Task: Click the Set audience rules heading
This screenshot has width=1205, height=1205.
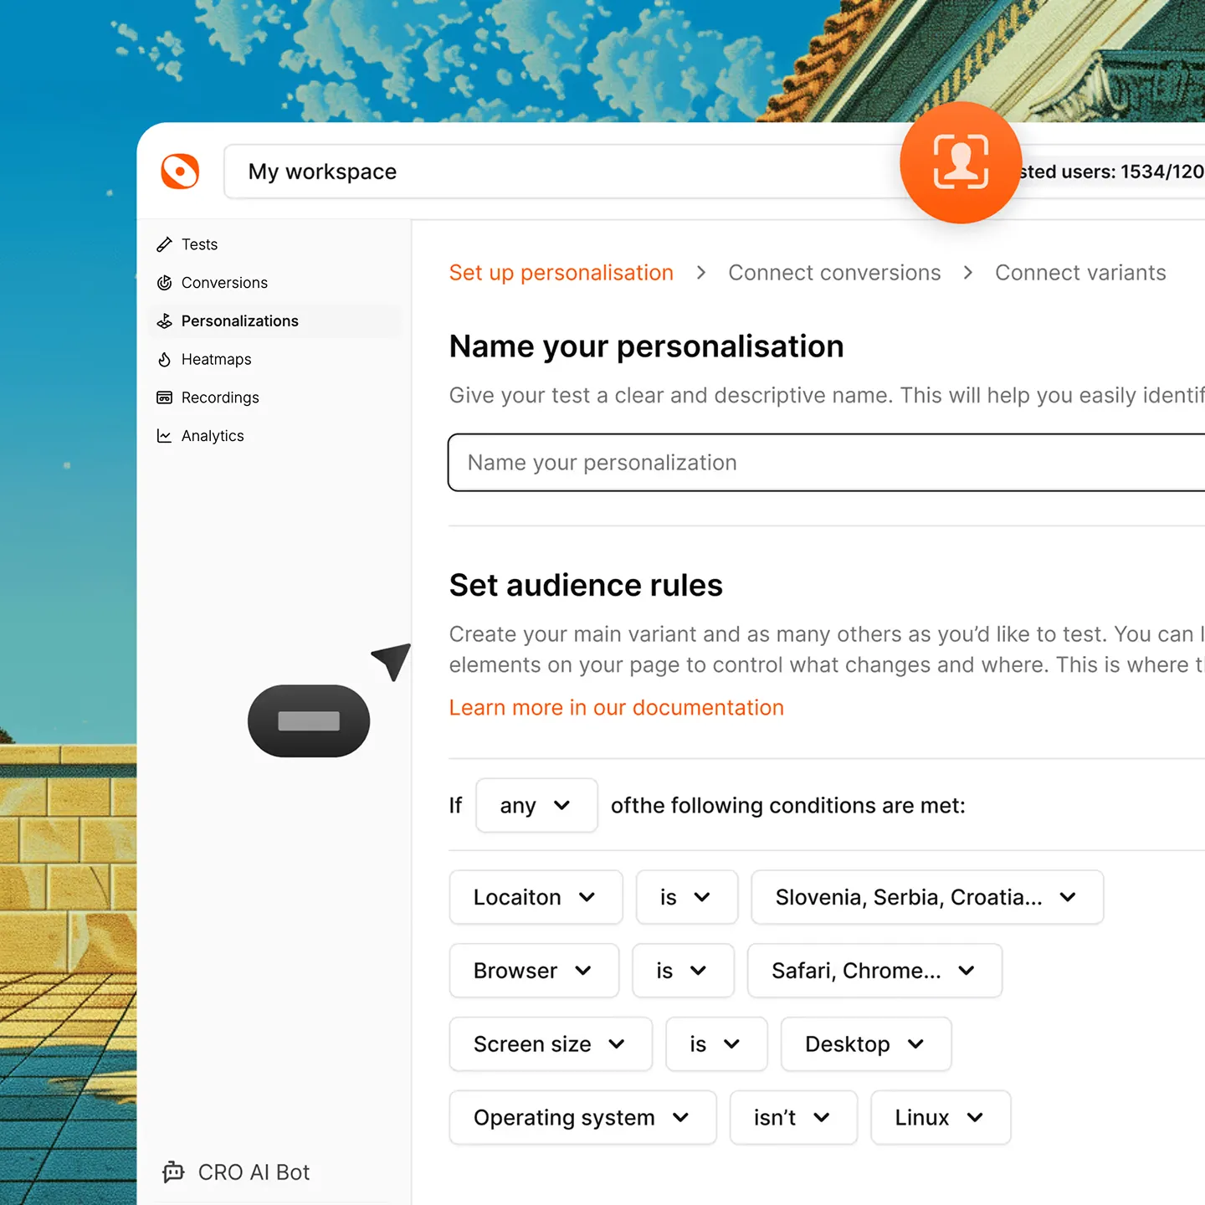Action: point(586,585)
